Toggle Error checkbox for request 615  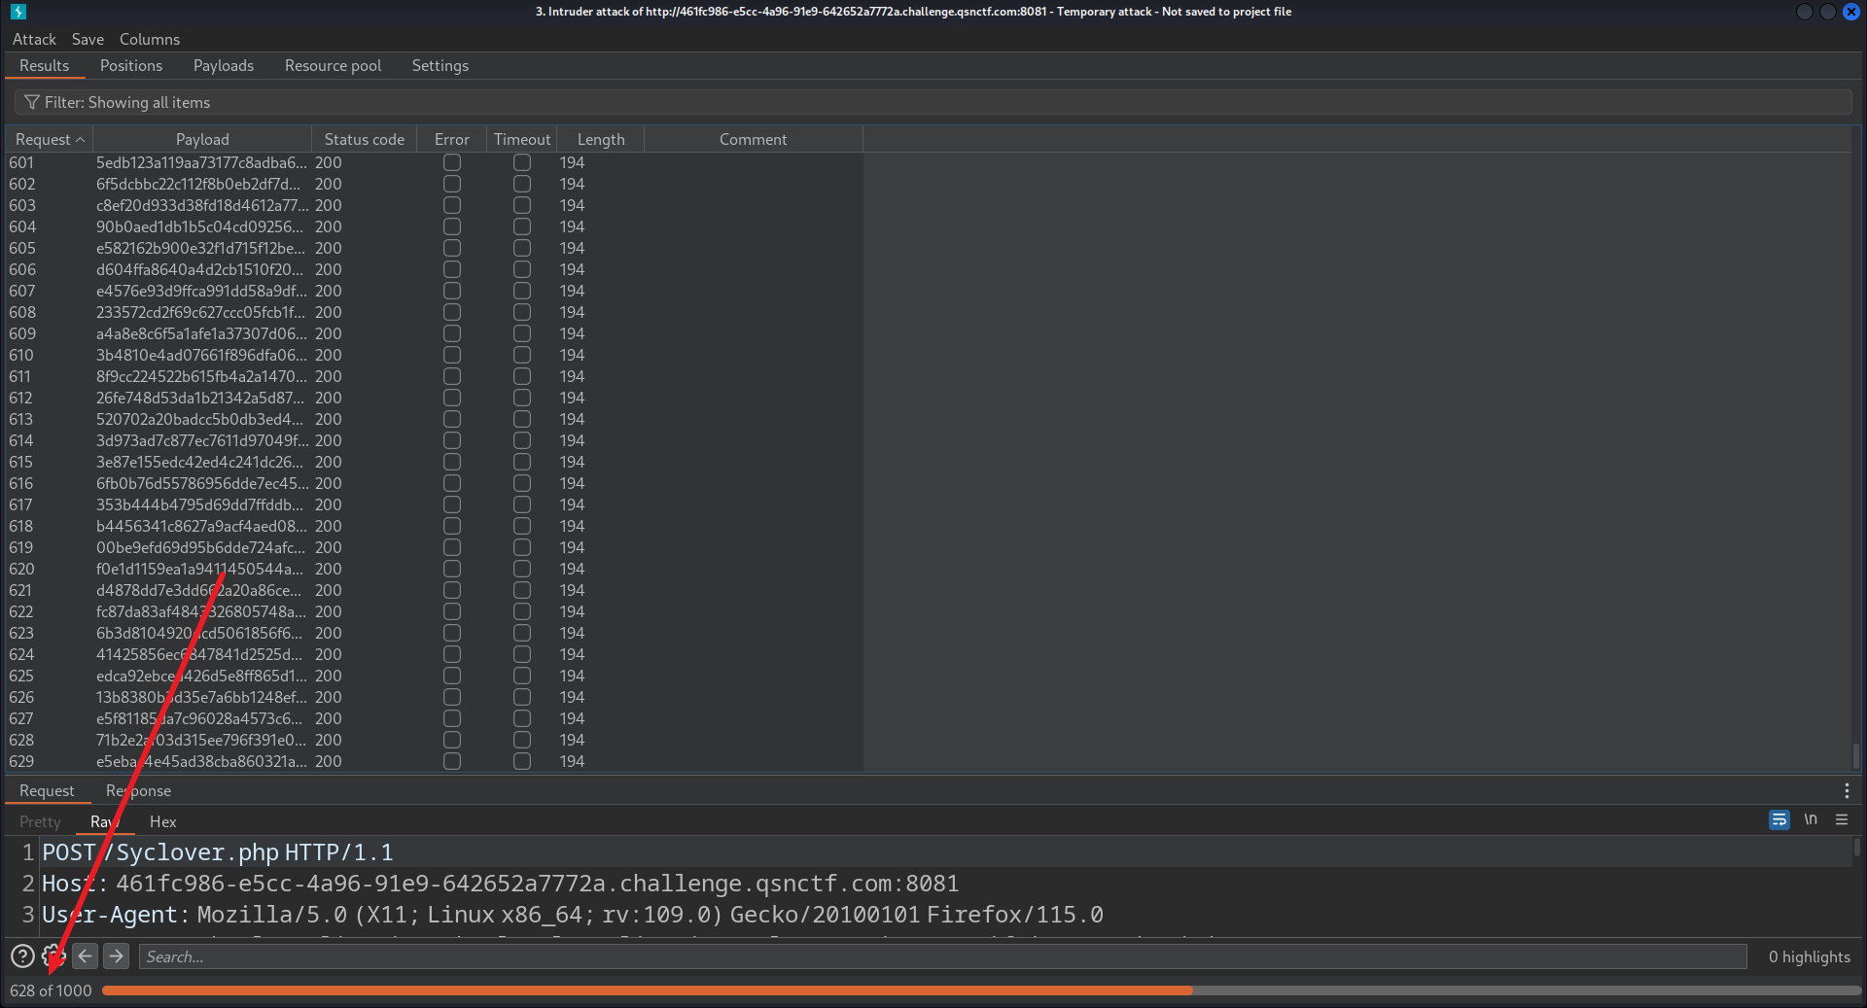click(452, 463)
